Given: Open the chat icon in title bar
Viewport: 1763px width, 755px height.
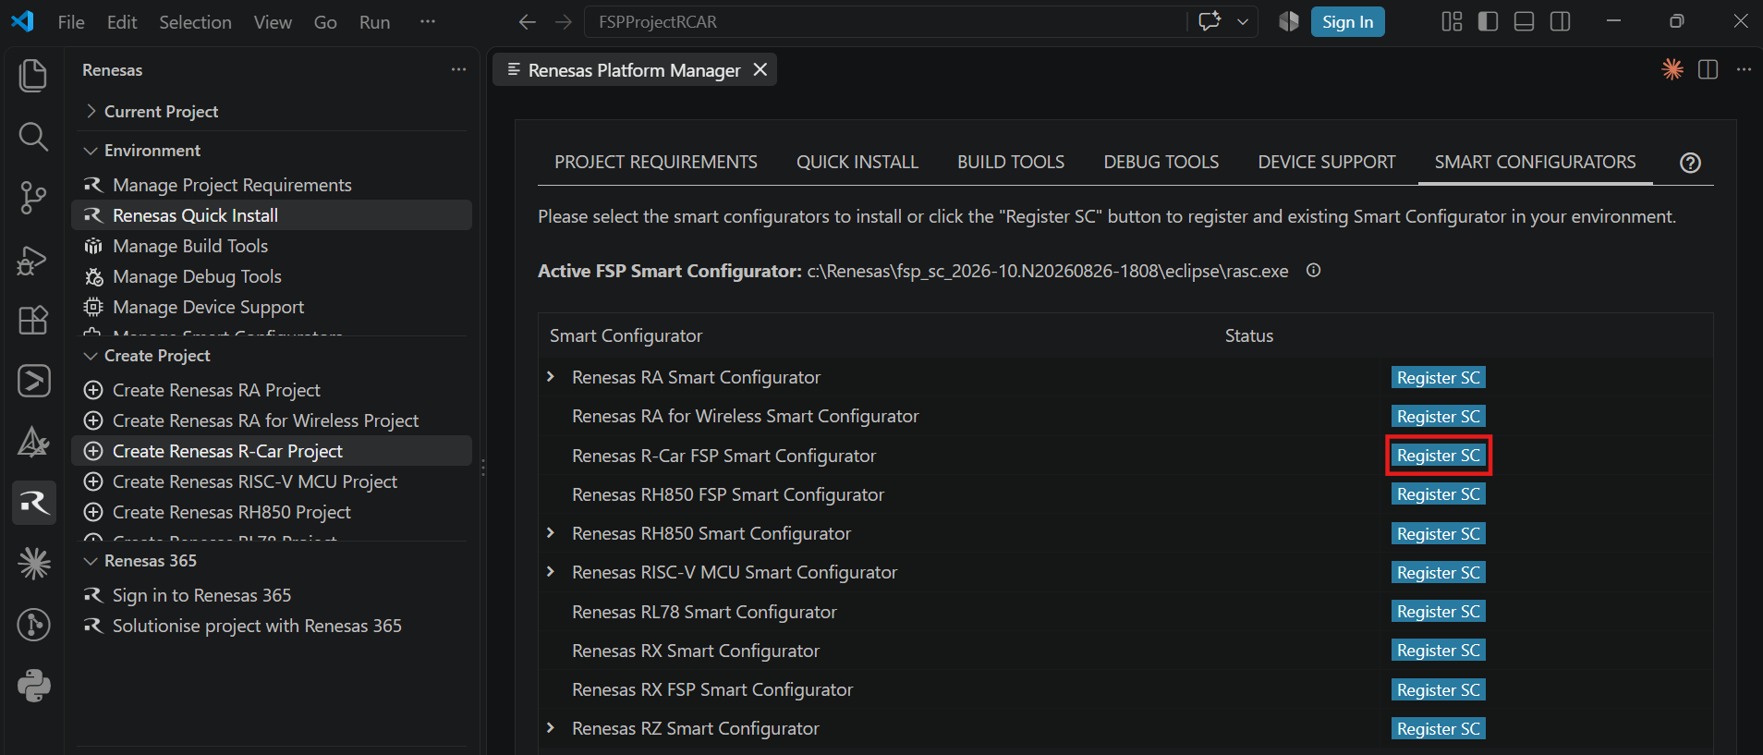Looking at the screenshot, I should (1210, 22).
